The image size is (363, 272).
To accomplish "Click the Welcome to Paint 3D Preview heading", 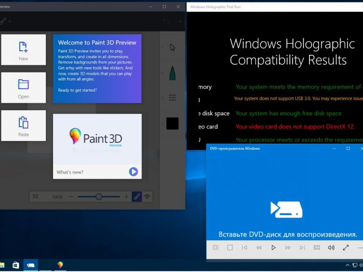I will click(97, 43).
